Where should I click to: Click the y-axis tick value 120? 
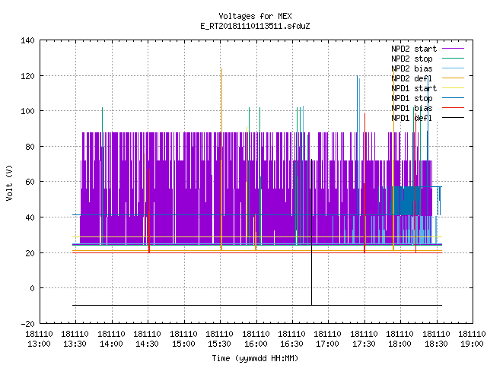click(27, 76)
